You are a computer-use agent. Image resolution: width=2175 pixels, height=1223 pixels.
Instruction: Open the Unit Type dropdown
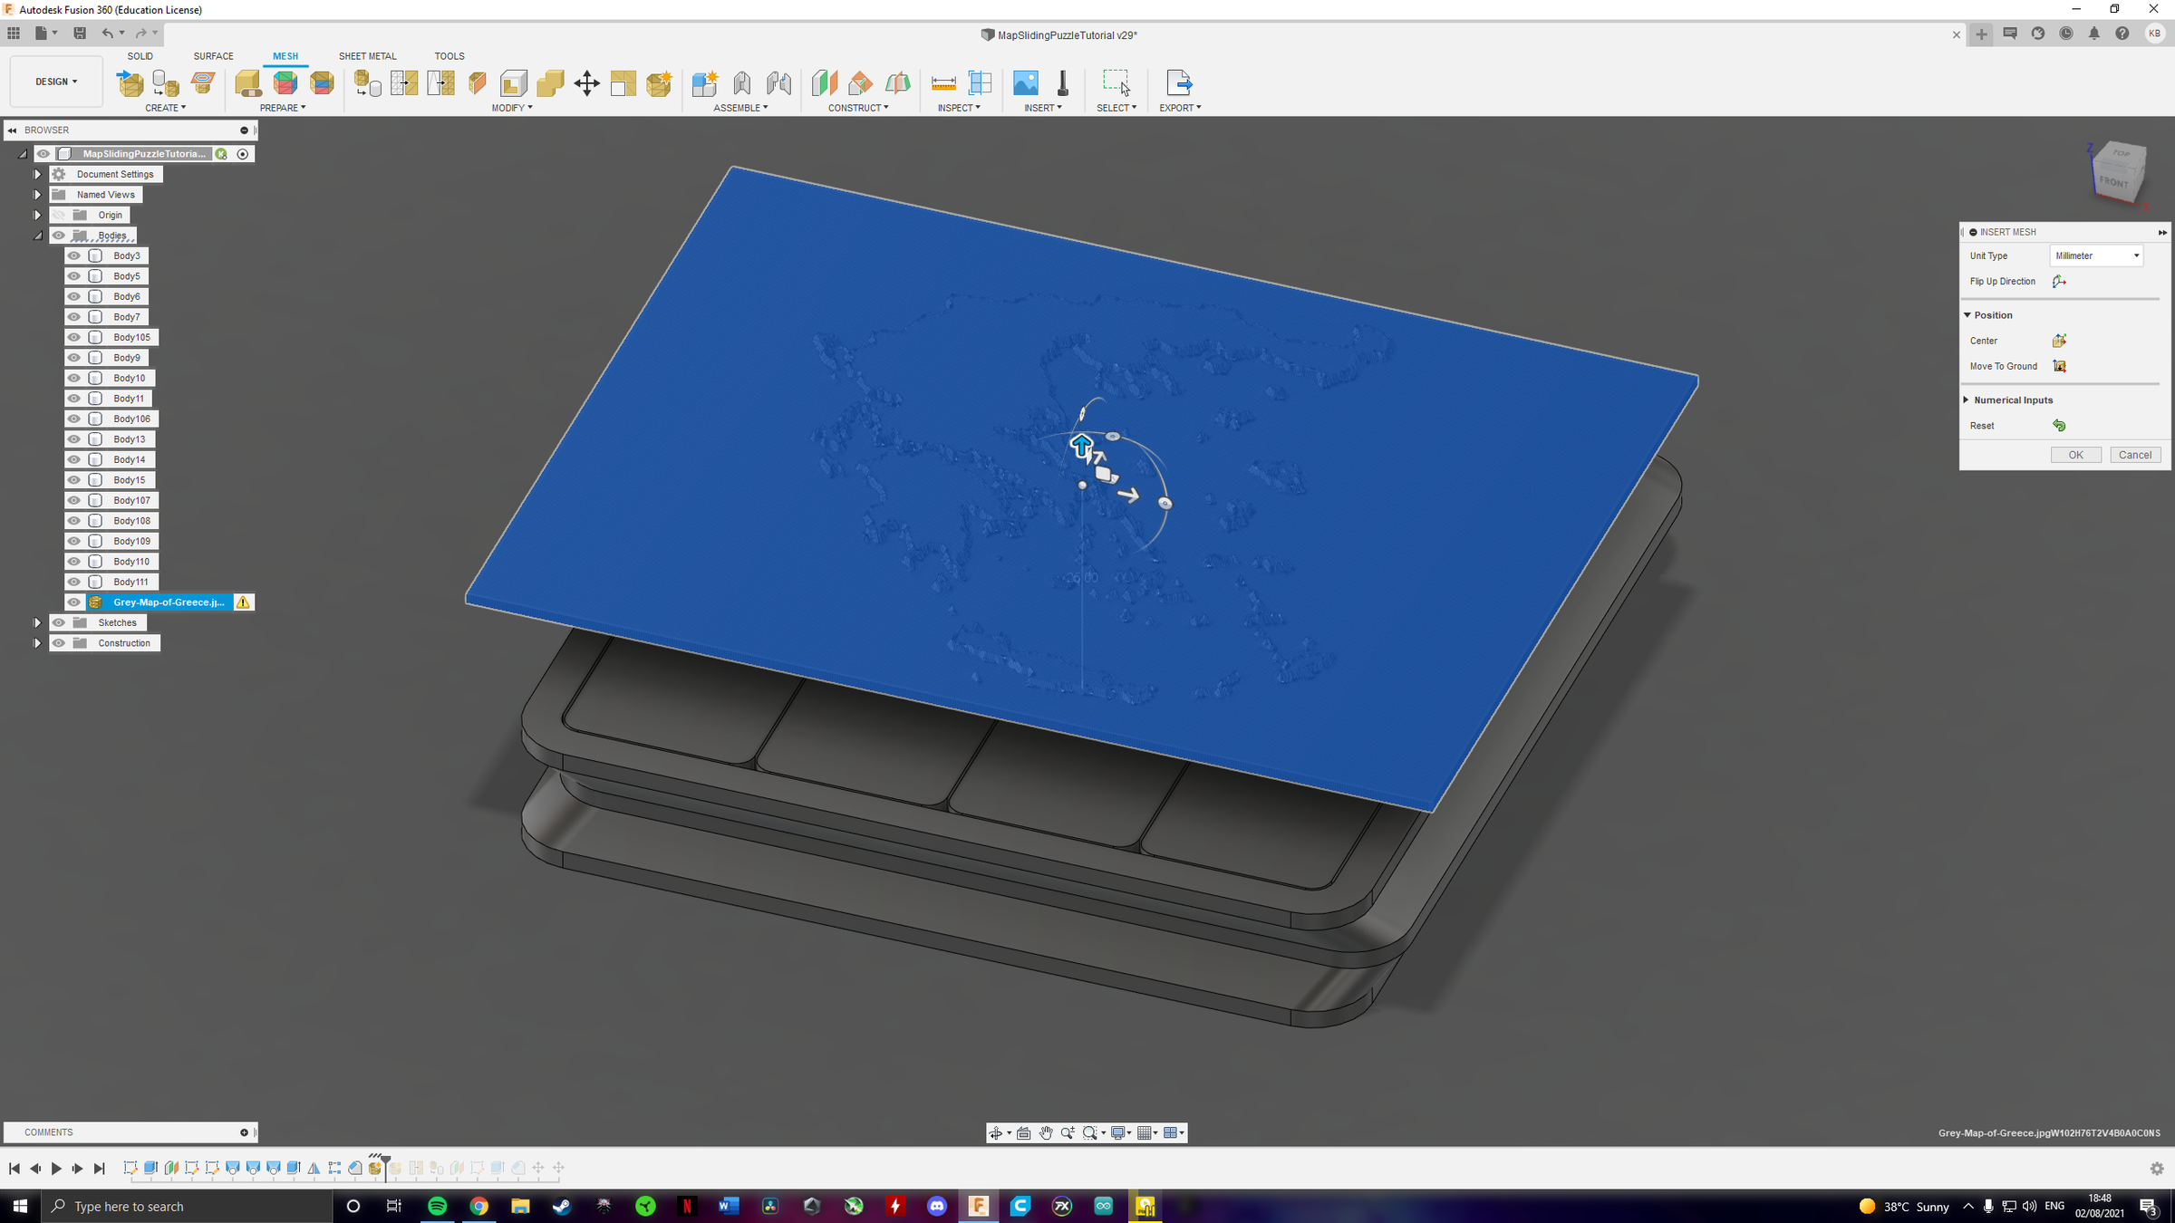click(2096, 255)
